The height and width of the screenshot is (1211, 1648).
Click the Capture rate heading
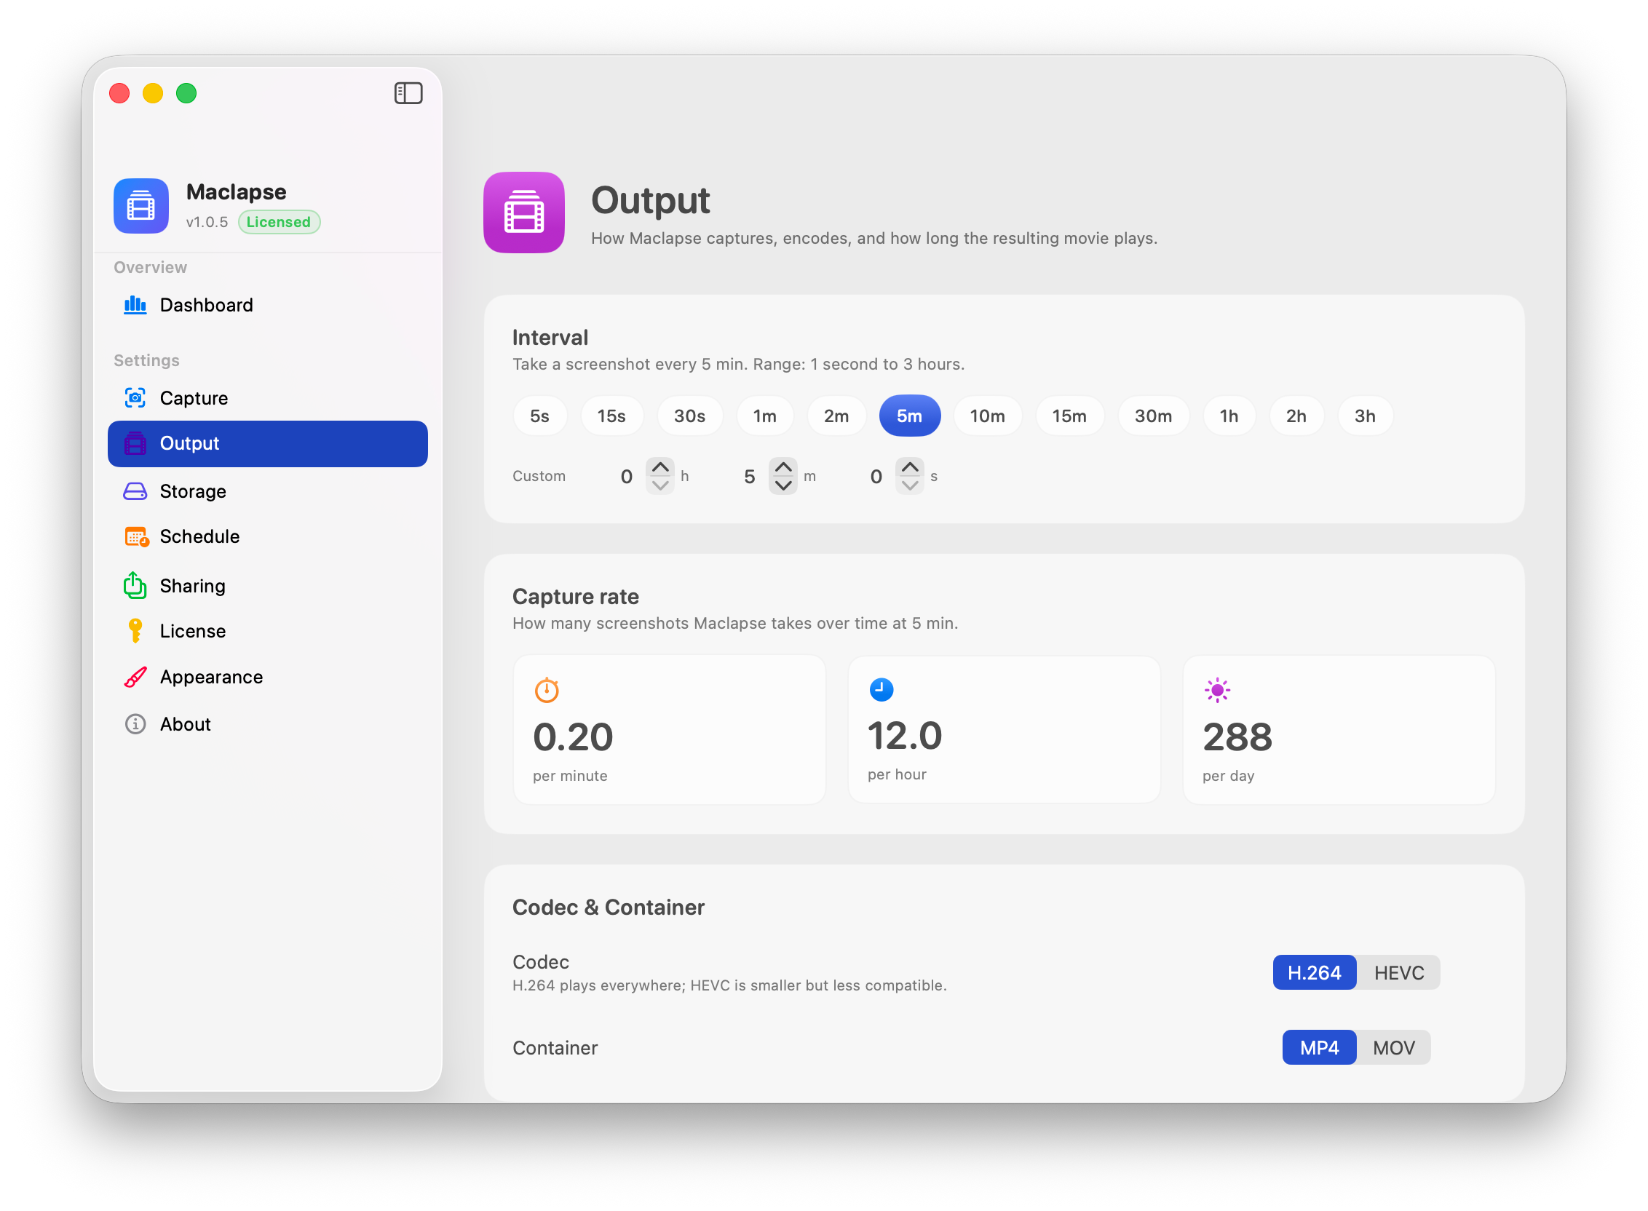[x=576, y=597]
